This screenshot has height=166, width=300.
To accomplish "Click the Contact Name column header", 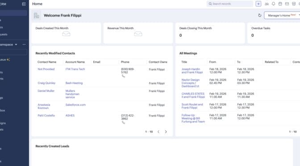I will pyautogui.click(x=47, y=62).
